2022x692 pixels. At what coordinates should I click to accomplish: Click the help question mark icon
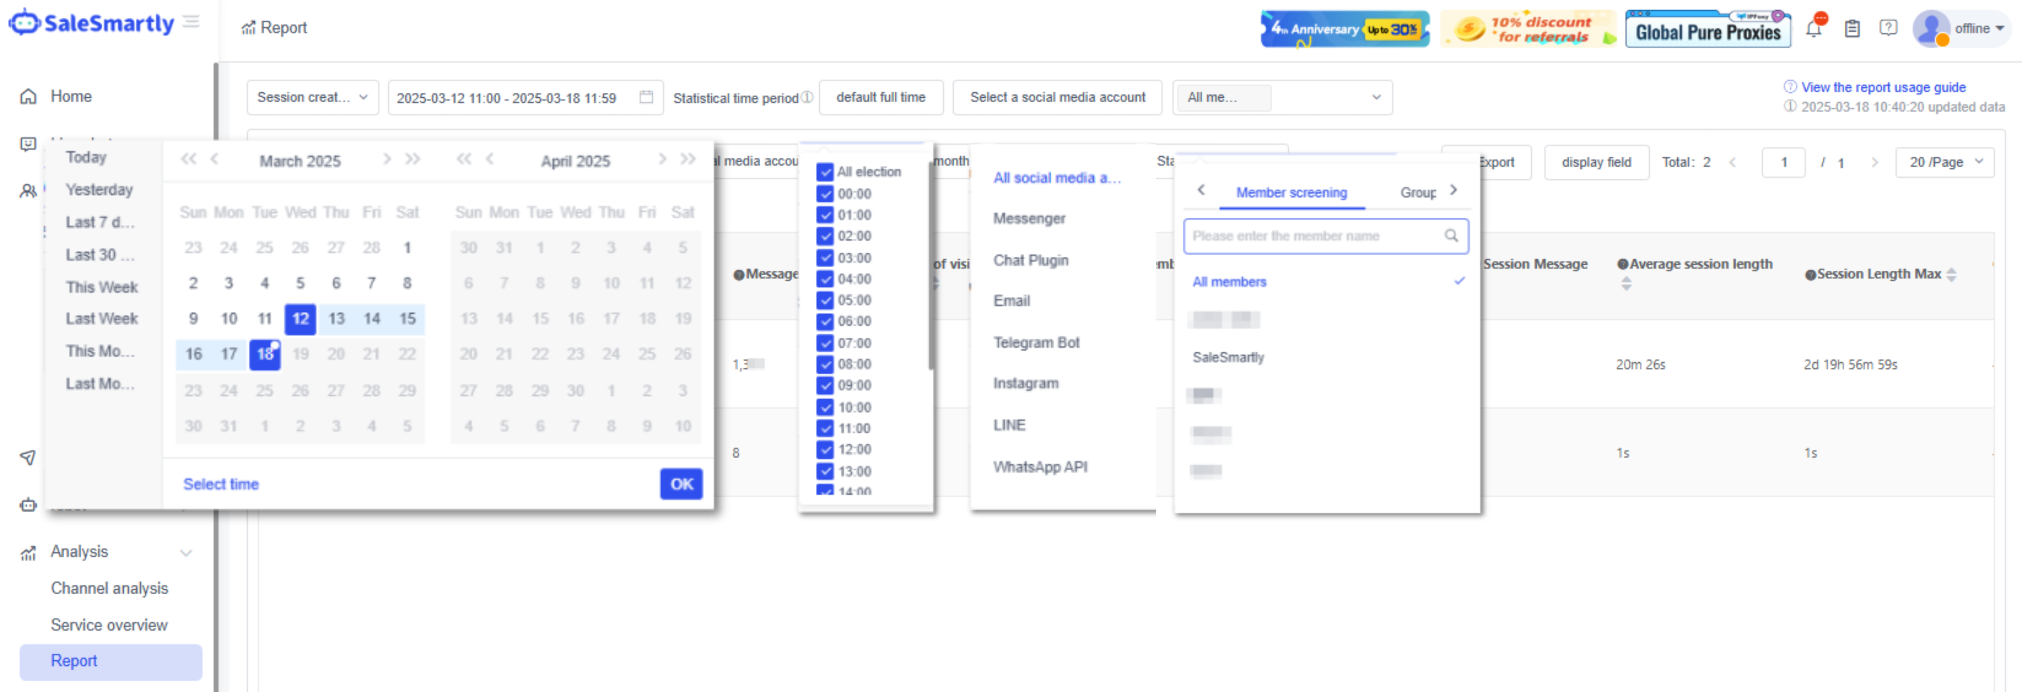coord(1888,28)
